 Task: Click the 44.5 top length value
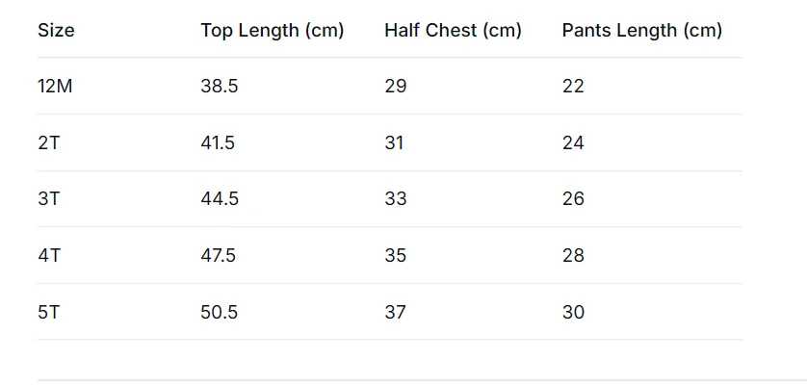(x=220, y=198)
